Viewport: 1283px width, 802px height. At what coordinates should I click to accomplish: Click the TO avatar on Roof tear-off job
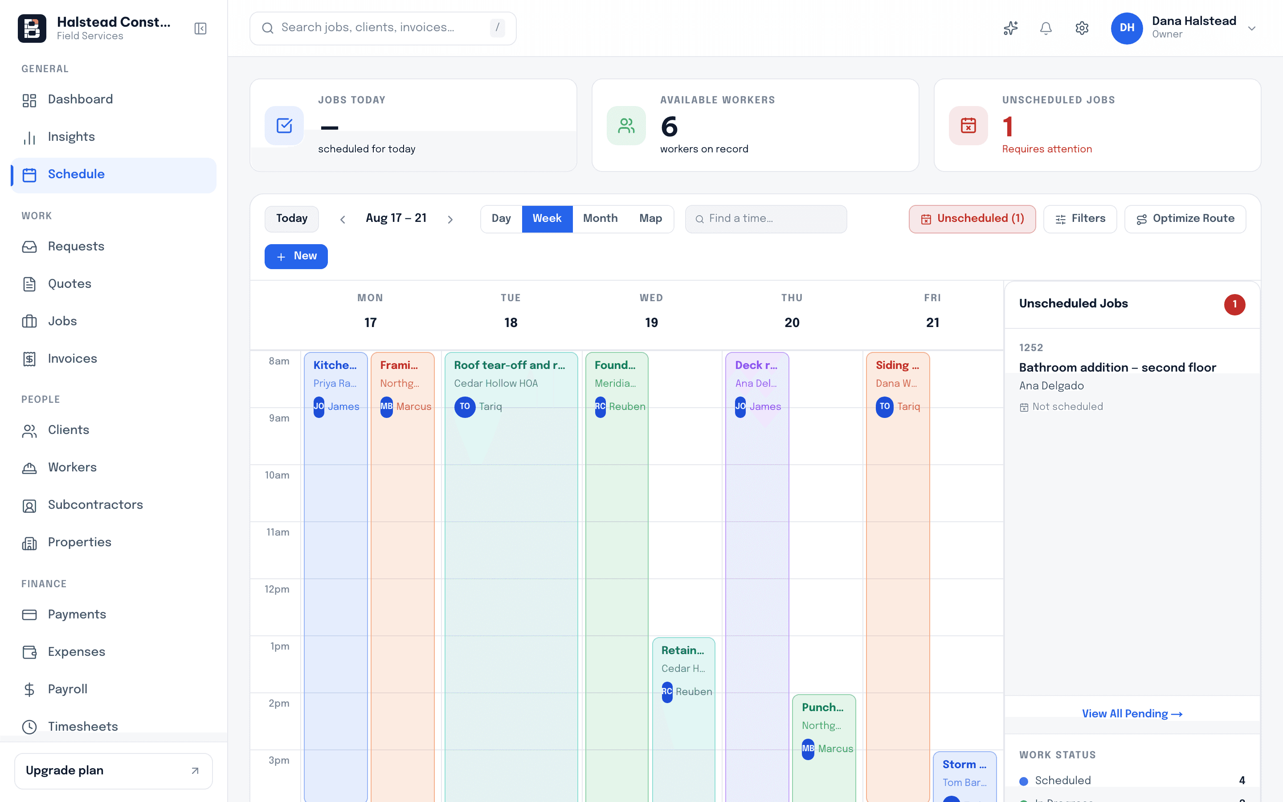point(465,407)
